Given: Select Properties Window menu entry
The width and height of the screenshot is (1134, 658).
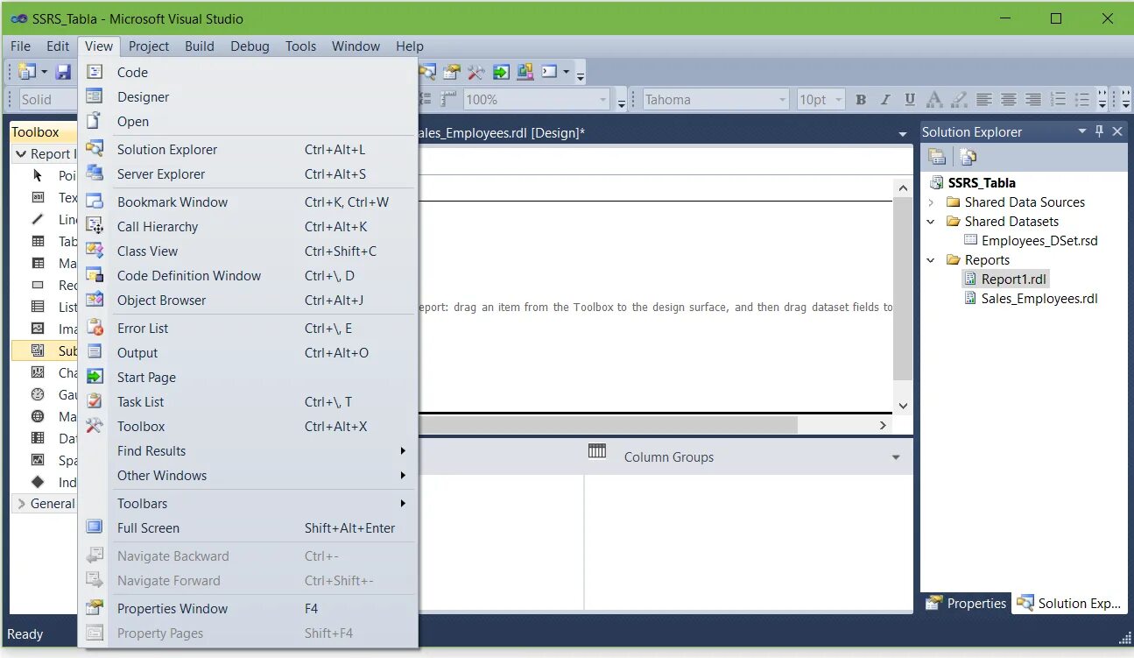Looking at the screenshot, I should point(250,609).
